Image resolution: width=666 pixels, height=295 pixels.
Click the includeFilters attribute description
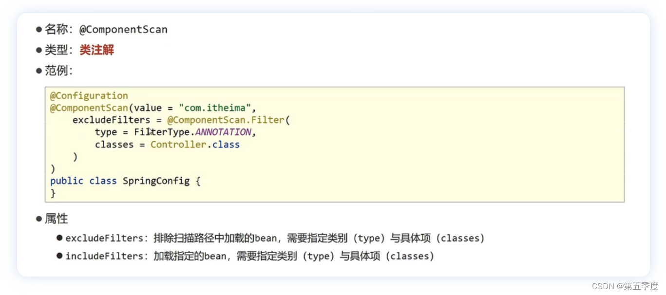point(249,256)
